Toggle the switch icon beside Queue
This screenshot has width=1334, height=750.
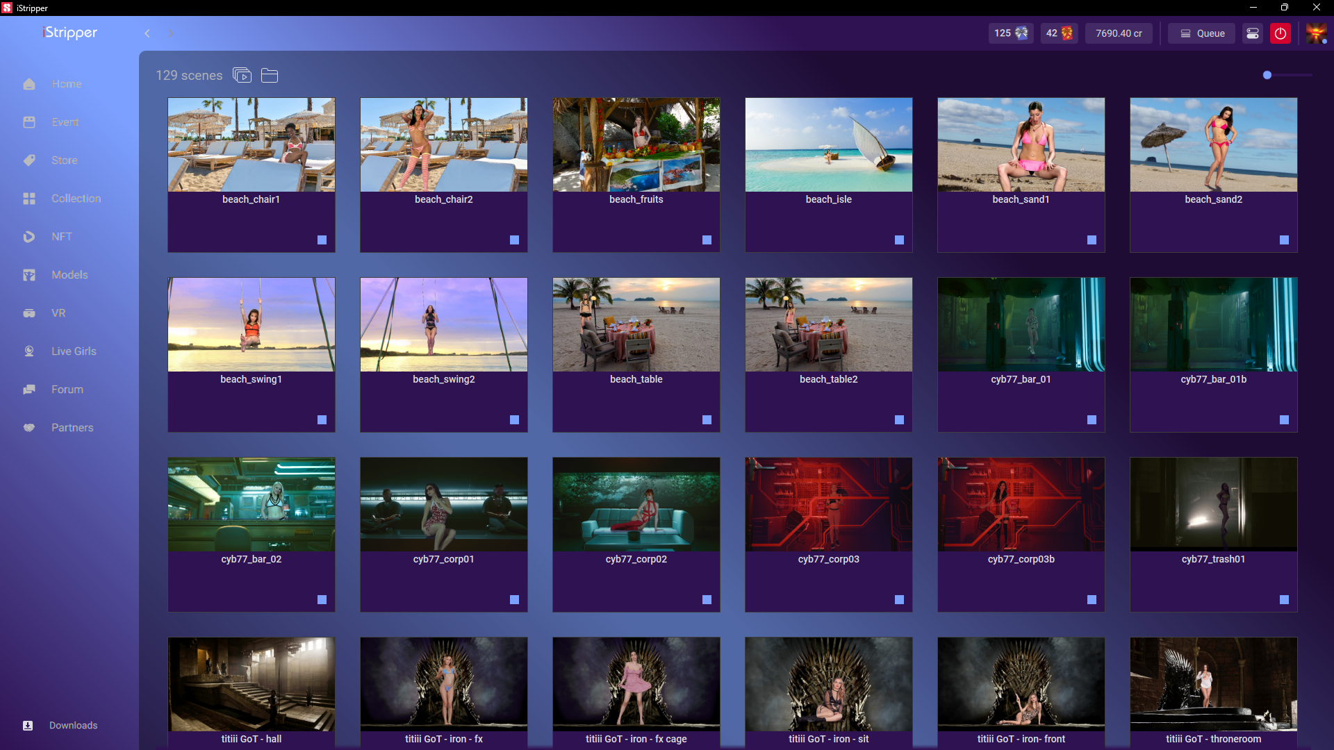(x=1252, y=33)
